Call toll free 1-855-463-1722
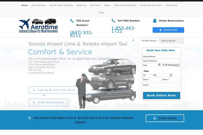The width and height of the screenshot is (203, 135). [x=123, y=30]
